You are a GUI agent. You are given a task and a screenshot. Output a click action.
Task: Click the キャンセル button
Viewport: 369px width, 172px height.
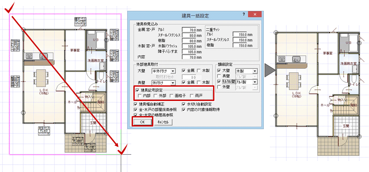(163, 122)
